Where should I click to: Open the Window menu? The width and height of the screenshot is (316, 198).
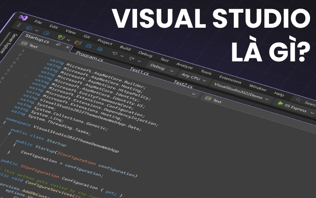(258, 87)
